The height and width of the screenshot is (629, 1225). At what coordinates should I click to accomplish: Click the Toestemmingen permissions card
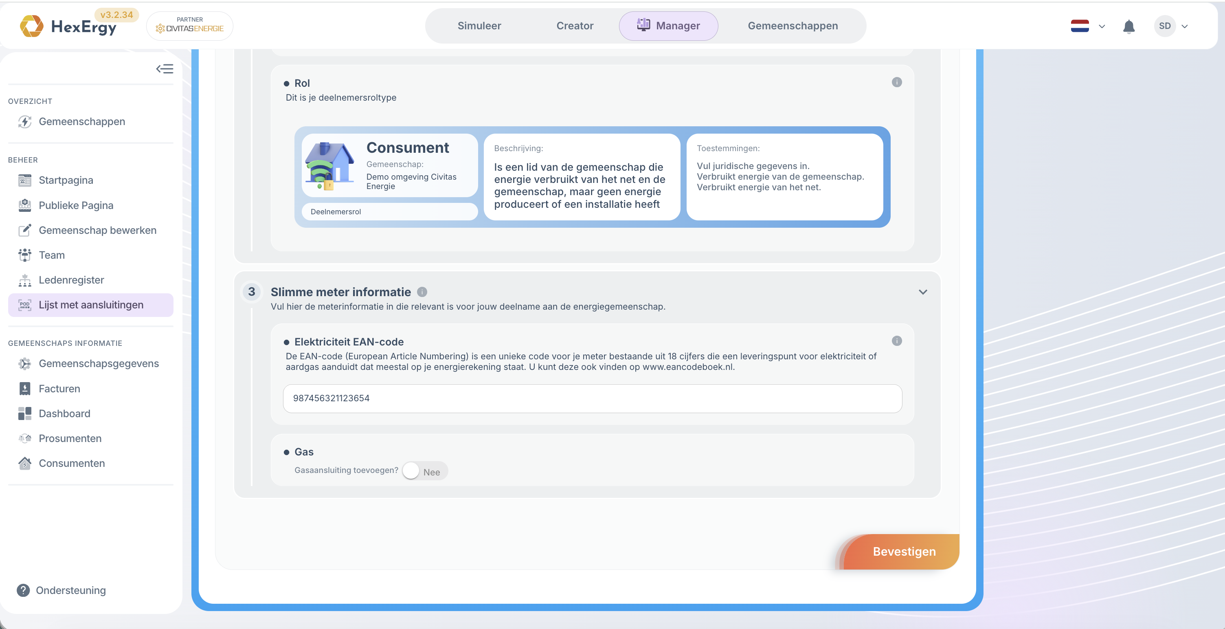point(785,177)
